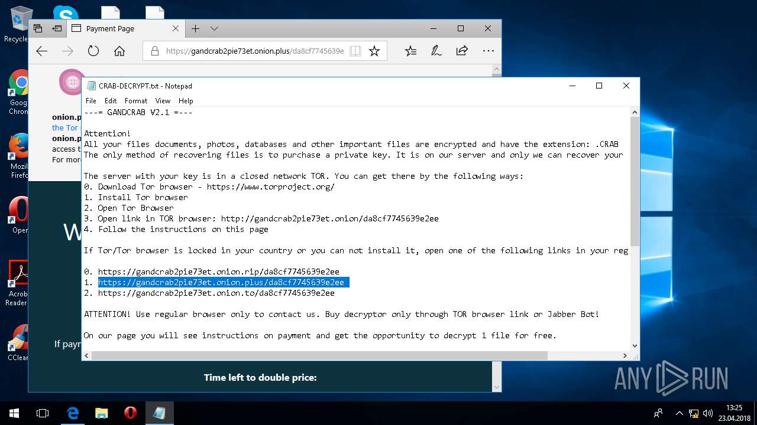Screen dimensions: 757x425
Task: Open People icon in system tray
Action: (x=658, y=413)
